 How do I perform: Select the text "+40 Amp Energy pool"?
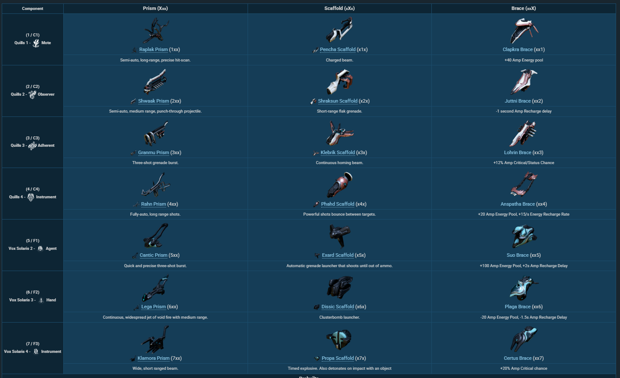coord(524,60)
